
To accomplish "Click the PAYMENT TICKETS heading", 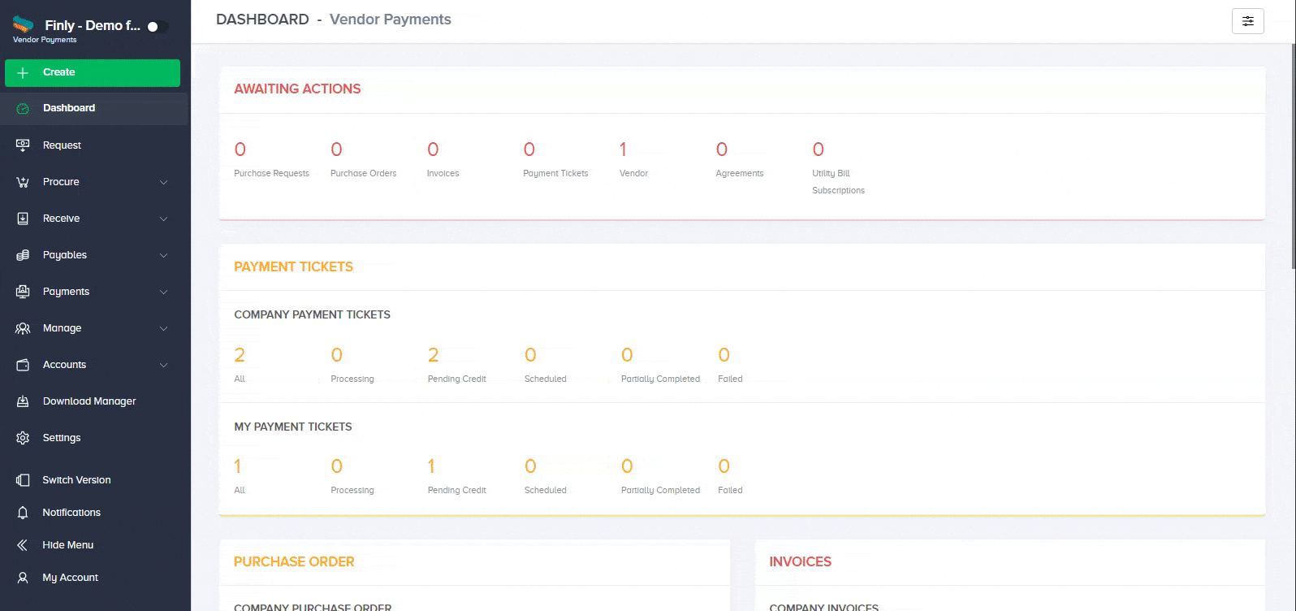I will 293,266.
